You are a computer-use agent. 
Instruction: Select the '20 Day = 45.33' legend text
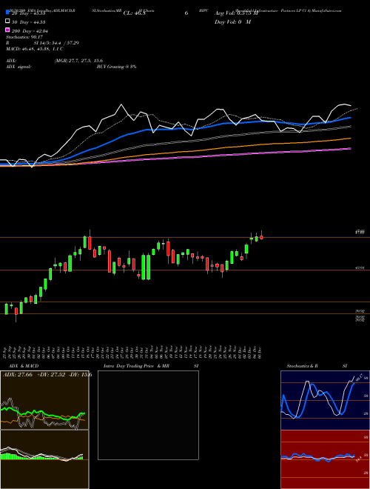tap(29, 13)
